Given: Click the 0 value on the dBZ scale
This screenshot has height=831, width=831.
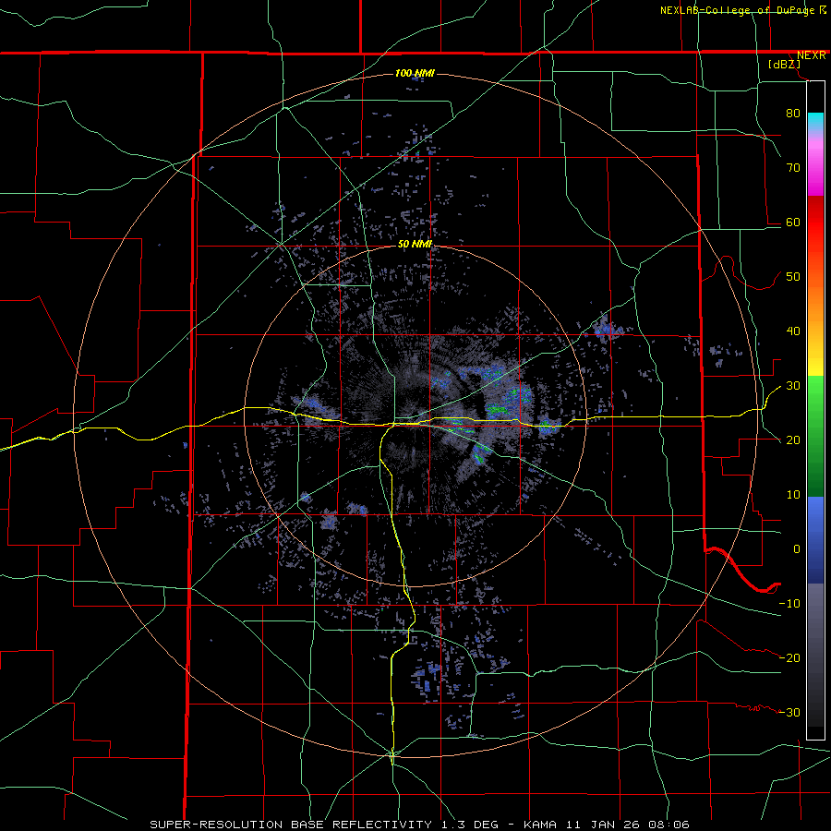Looking at the screenshot, I should point(797,549).
